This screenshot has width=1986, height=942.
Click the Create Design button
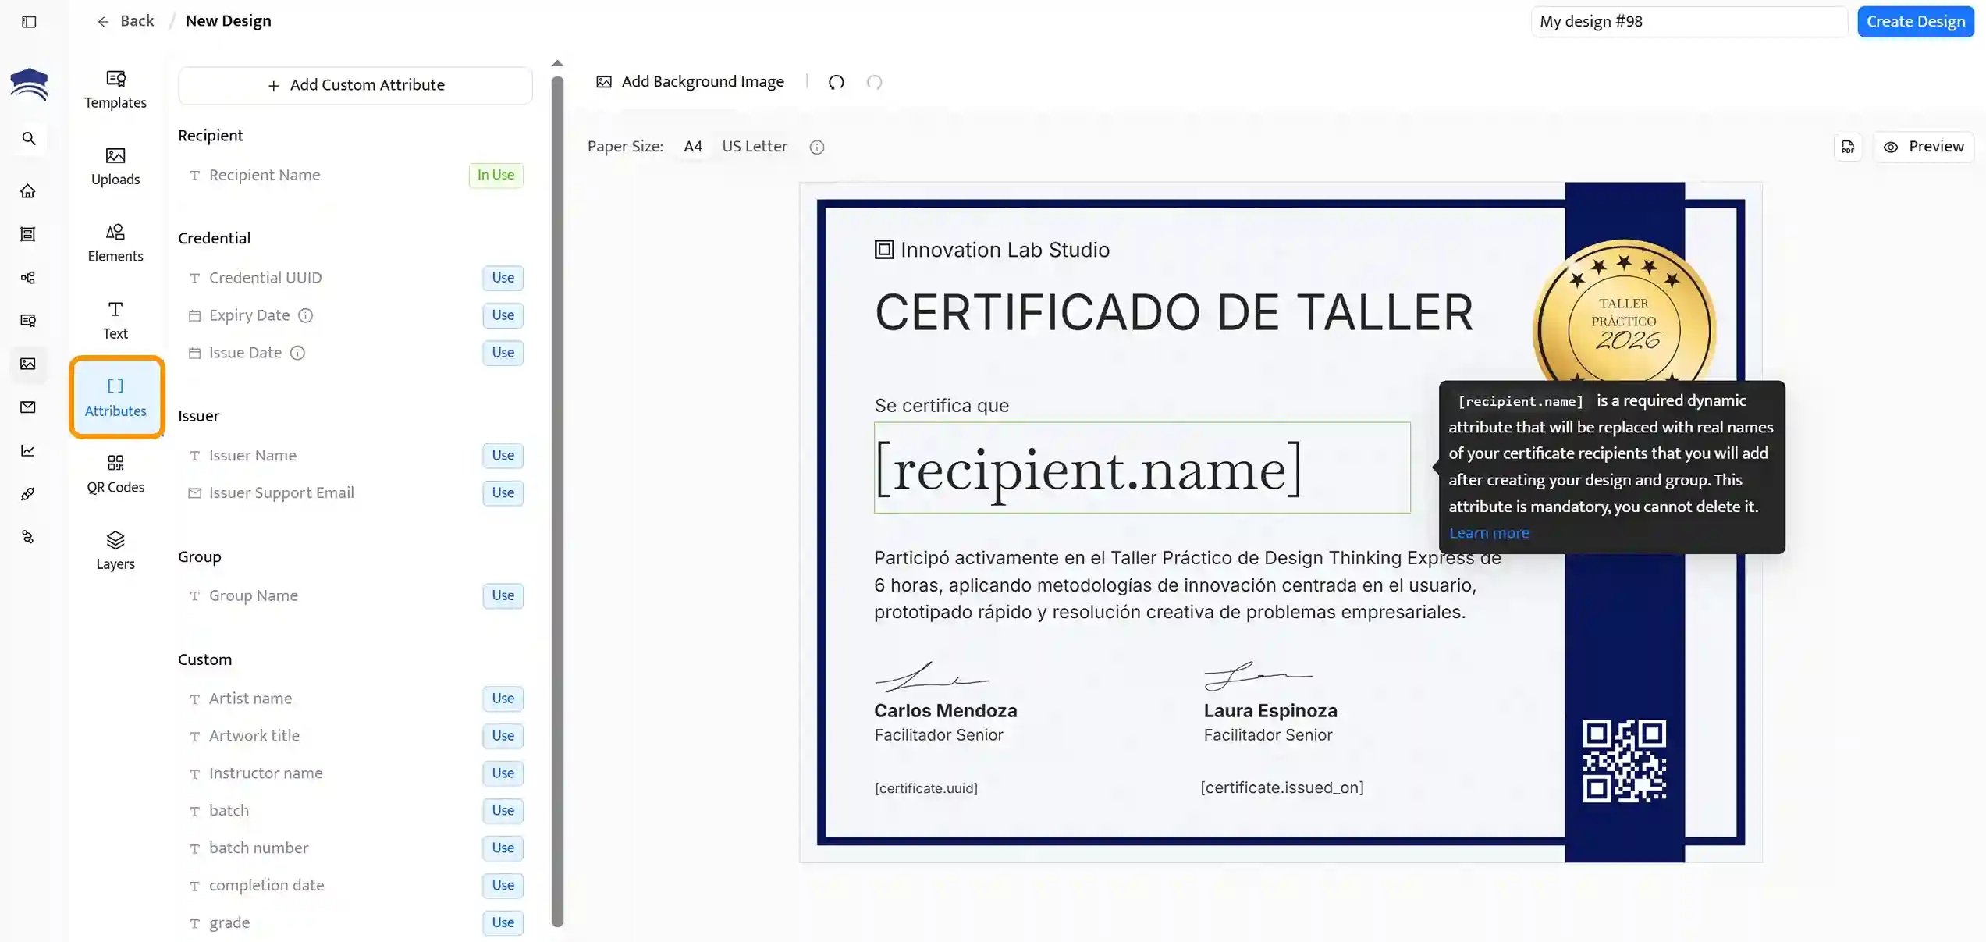(1914, 22)
